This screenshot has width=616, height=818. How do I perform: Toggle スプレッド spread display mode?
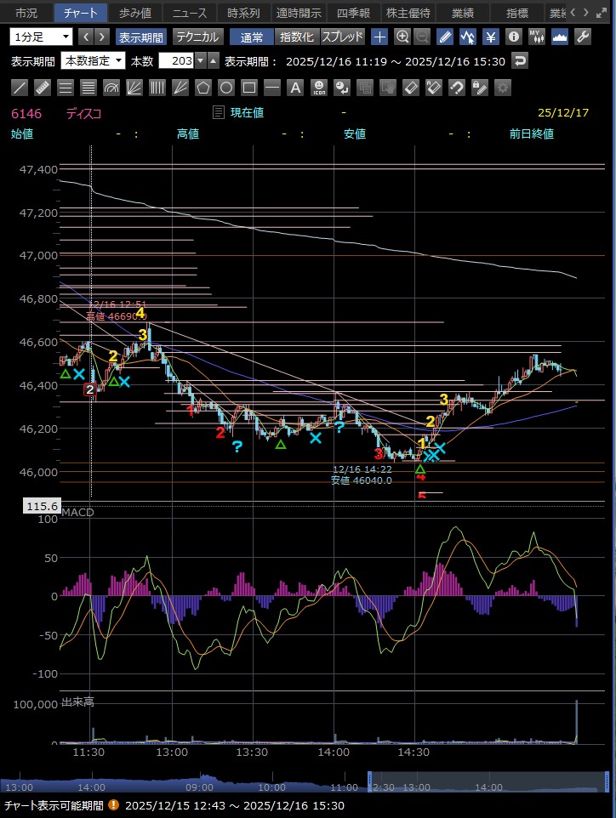point(342,37)
